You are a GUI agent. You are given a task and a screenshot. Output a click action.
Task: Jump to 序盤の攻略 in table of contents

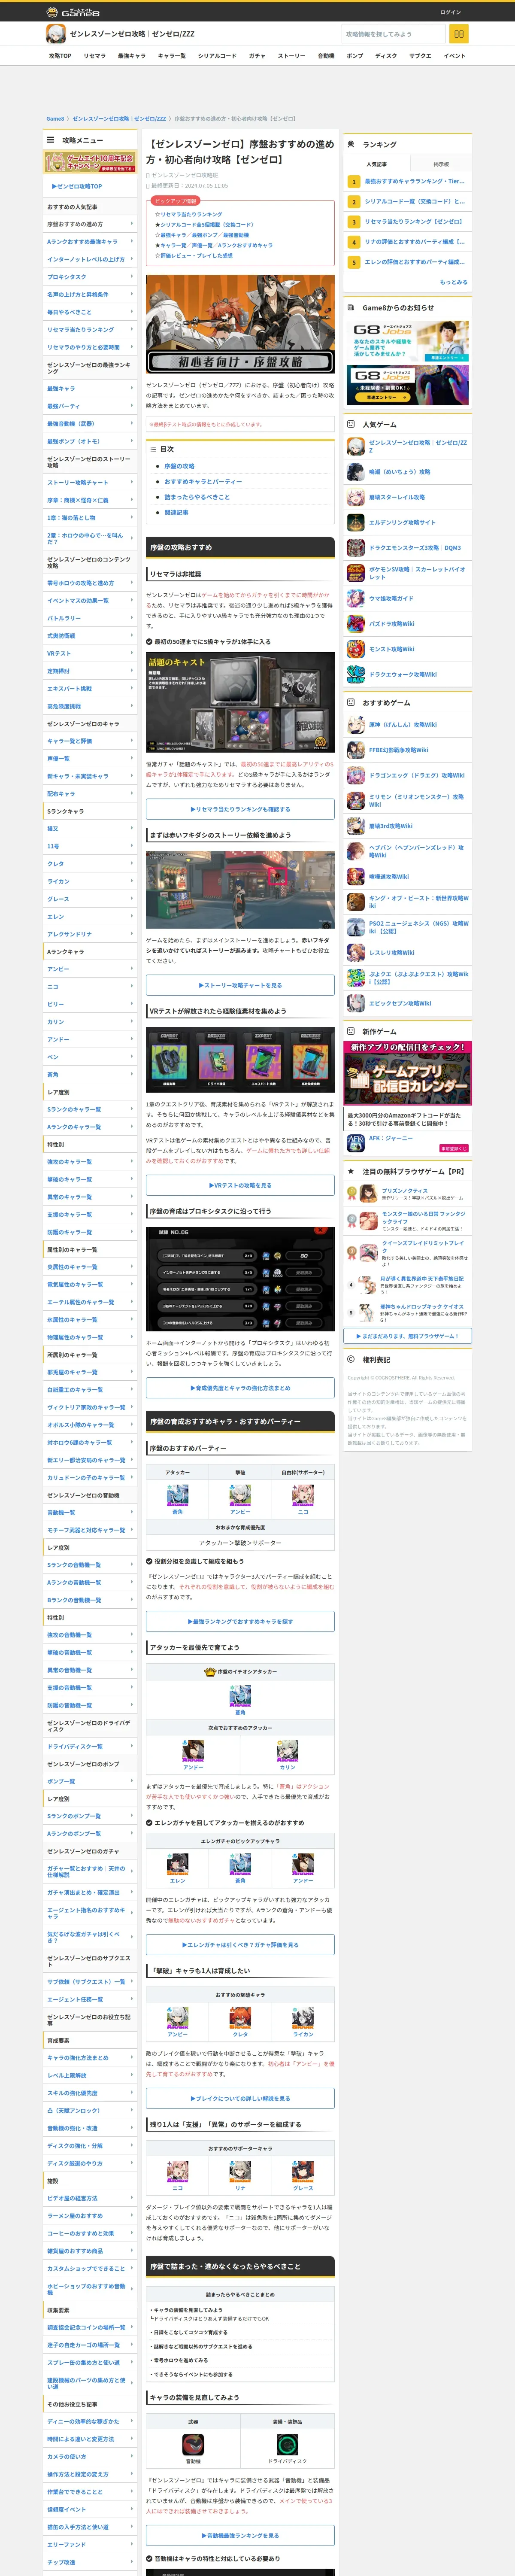point(179,466)
